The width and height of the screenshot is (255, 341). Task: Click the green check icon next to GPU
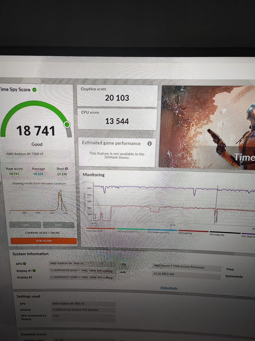coord(24,264)
